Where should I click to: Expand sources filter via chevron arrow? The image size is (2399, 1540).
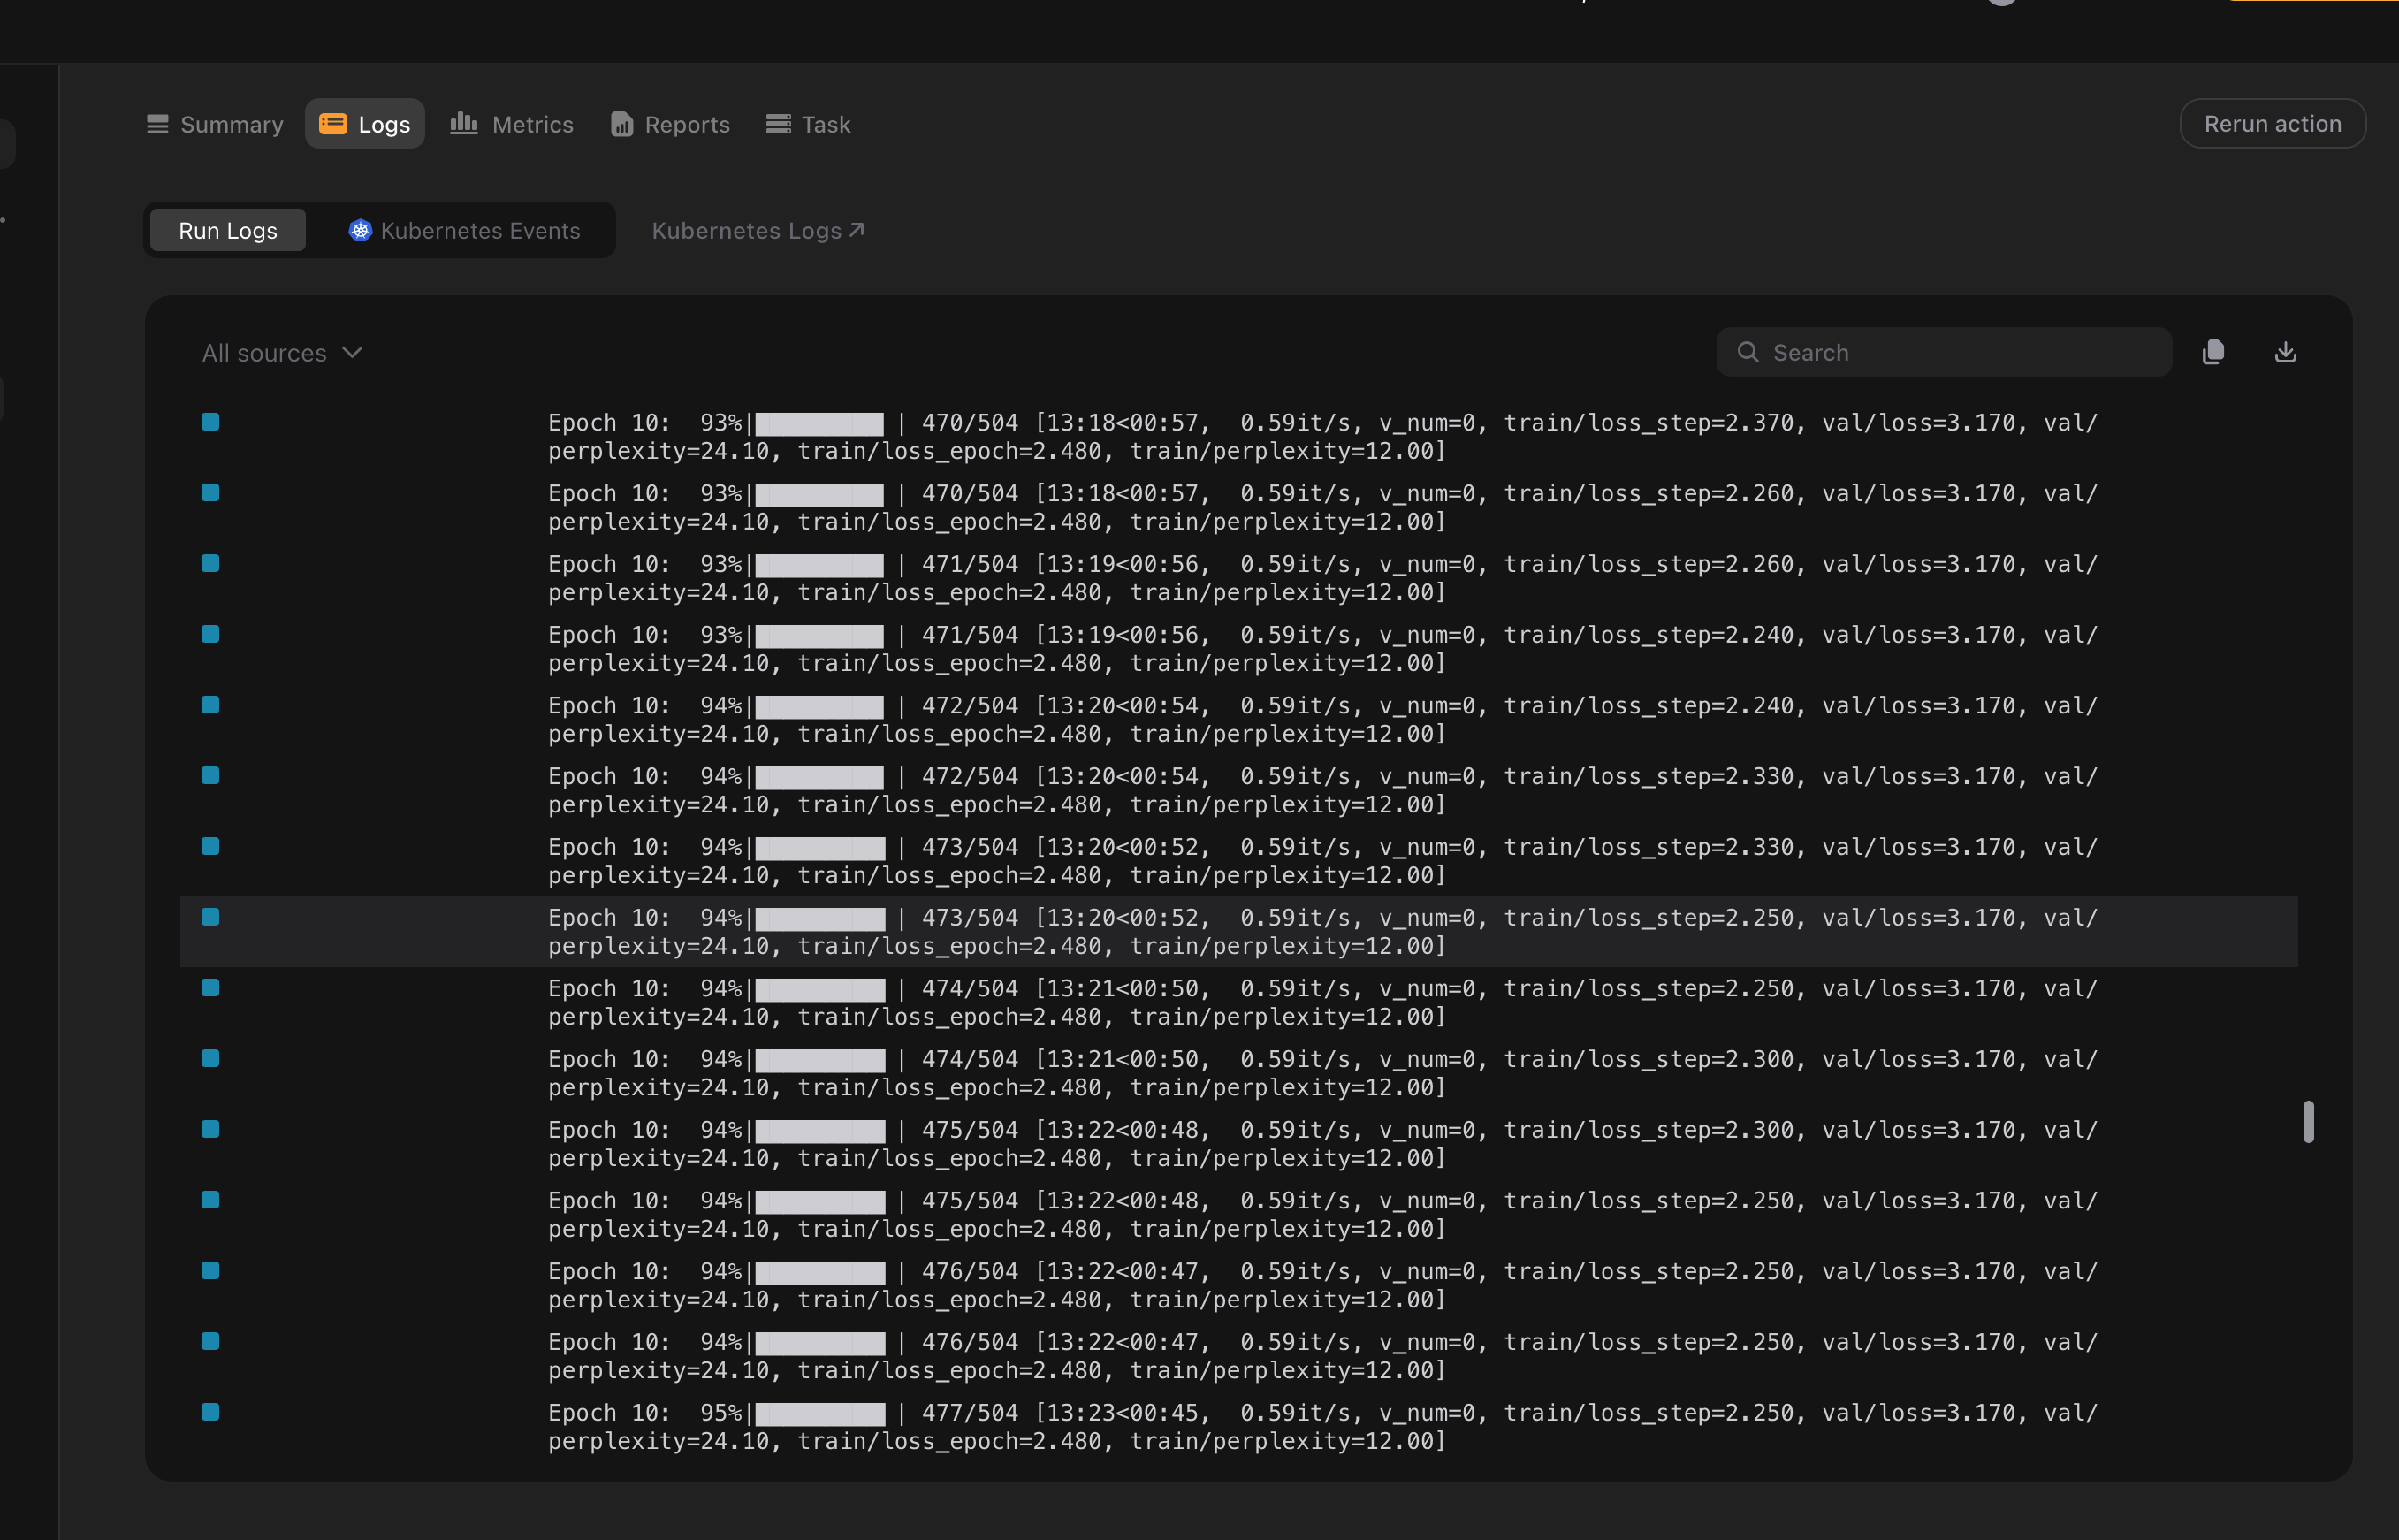click(352, 352)
